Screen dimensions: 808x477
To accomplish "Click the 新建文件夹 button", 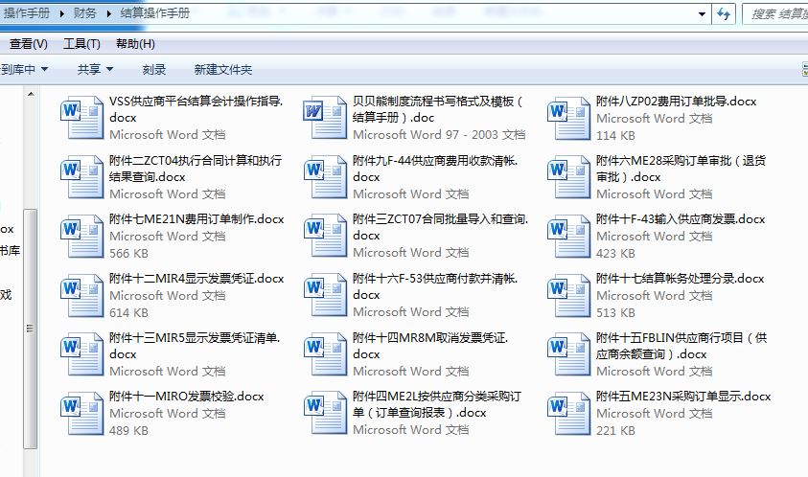I will click(x=223, y=69).
